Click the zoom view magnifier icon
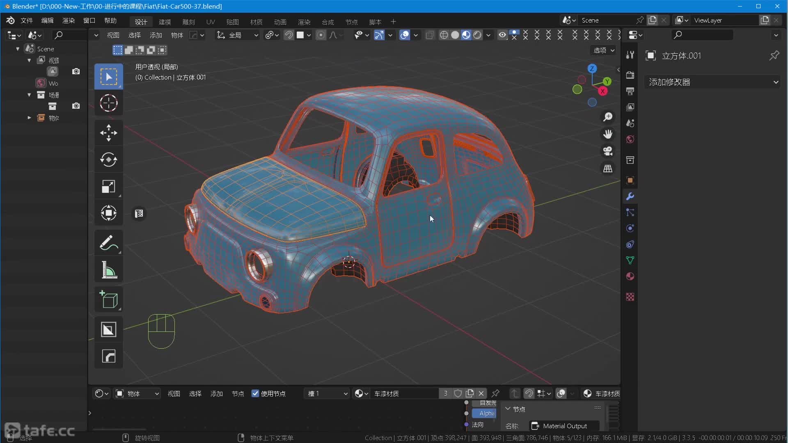 (x=608, y=117)
